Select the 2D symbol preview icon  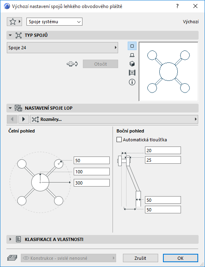coord(132,46)
